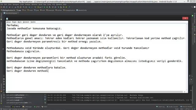Click Notepad's title bar icon
The width and height of the screenshot is (196, 110).
point(7,19)
